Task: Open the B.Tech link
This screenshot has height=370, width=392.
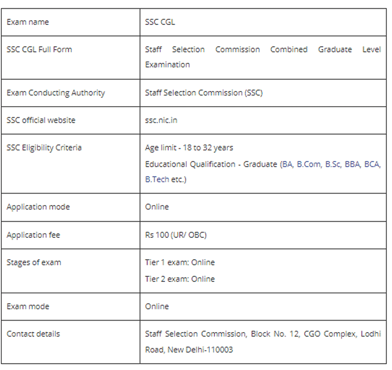Action: (x=157, y=180)
